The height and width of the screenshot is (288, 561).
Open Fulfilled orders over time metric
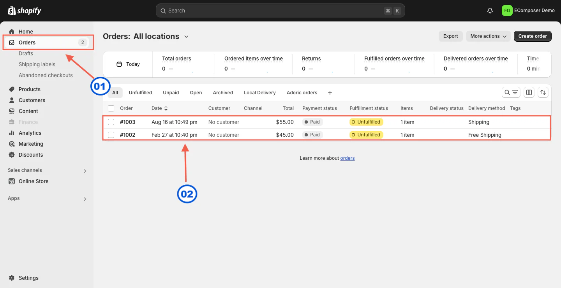tap(394, 64)
